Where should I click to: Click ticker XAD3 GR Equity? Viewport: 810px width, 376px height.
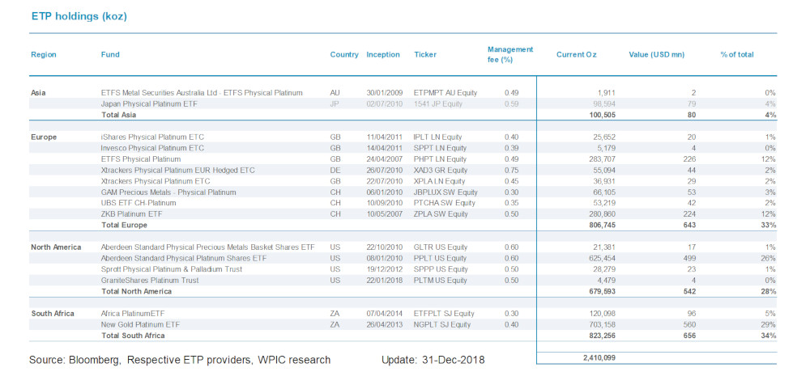pos(440,170)
